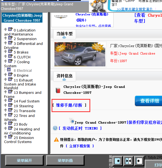Click the inward-arrows view control button
Image resolution: width=162 pixels, height=168 pixels.
128,161
